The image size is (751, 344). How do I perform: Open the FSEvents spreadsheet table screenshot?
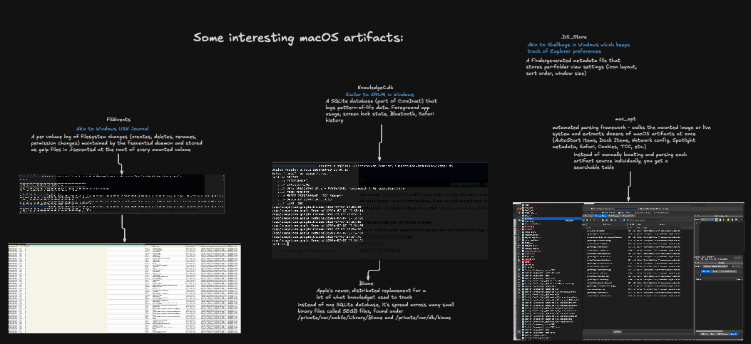pos(125,288)
